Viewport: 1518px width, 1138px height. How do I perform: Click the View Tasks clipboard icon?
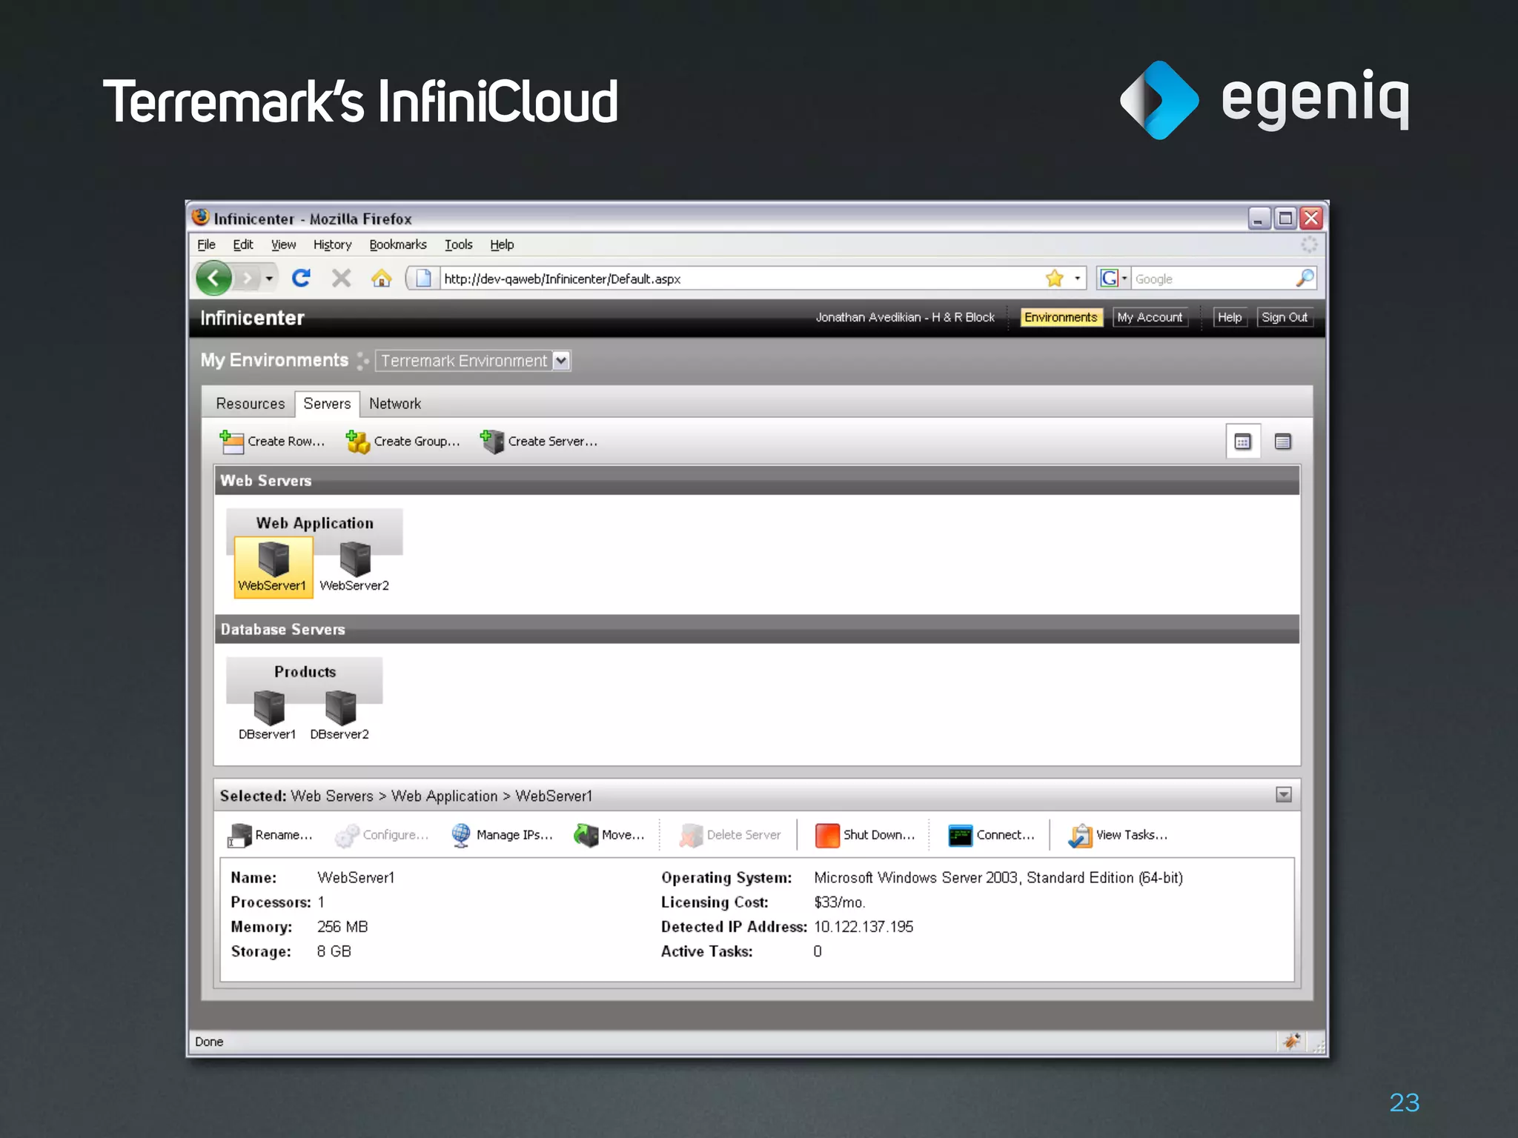pos(1080,836)
